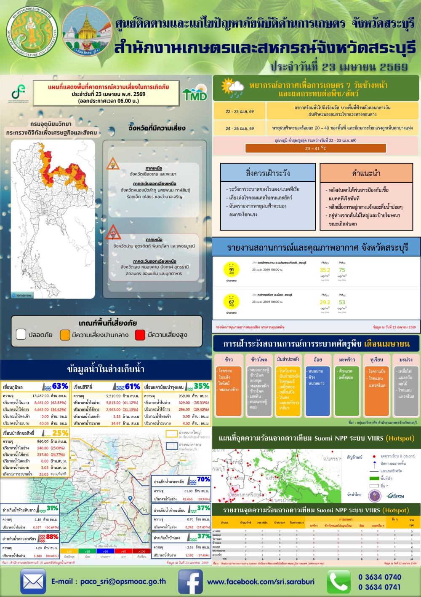Click the blue อ่างขนาดกลาง legend box
This screenshot has width=421, height=597.
point(171,446)
